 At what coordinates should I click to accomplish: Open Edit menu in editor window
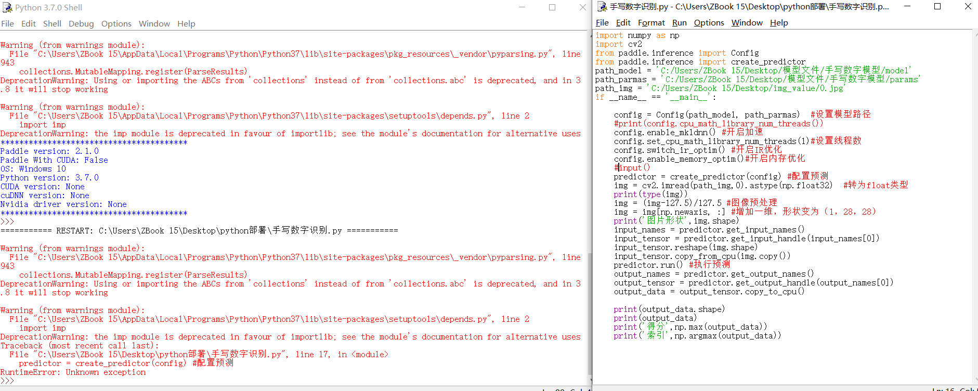(623, 22)
